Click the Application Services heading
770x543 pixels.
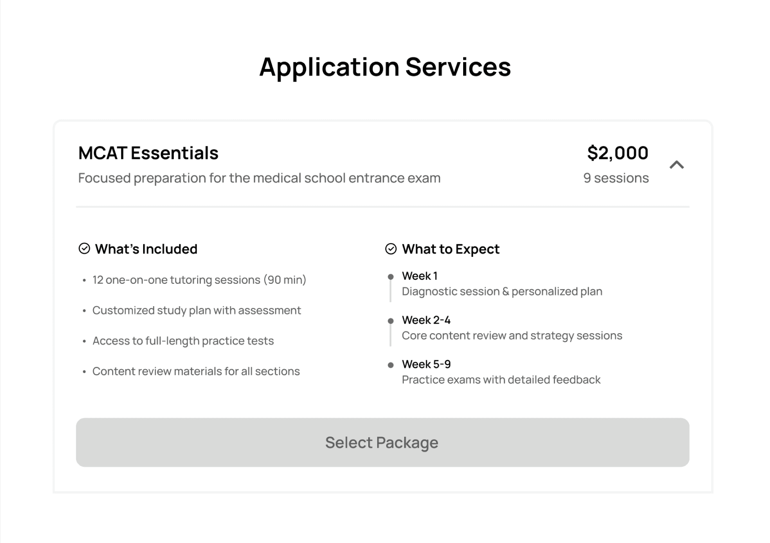click(x=385, y=67)
